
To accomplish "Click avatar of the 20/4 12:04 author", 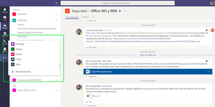I will click(79, 63).
